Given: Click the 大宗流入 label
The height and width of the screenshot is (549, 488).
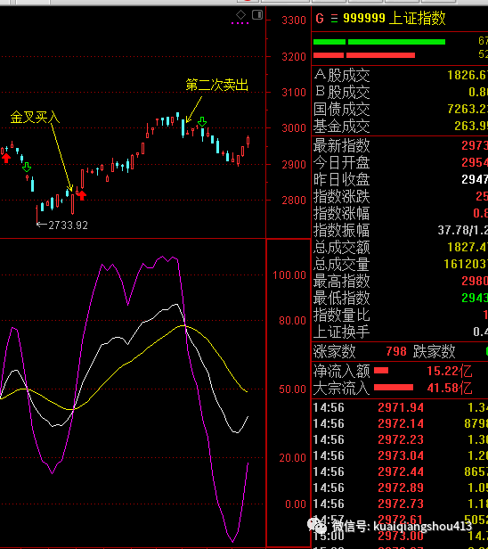Looking at the screenshot, I should point(342,389).
